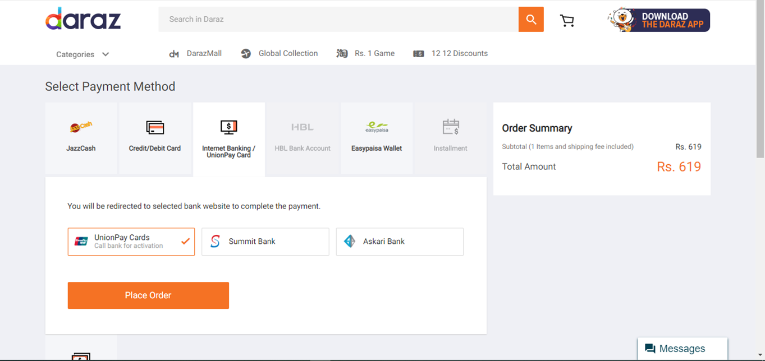Select Askari Bank option

(400, 242)
